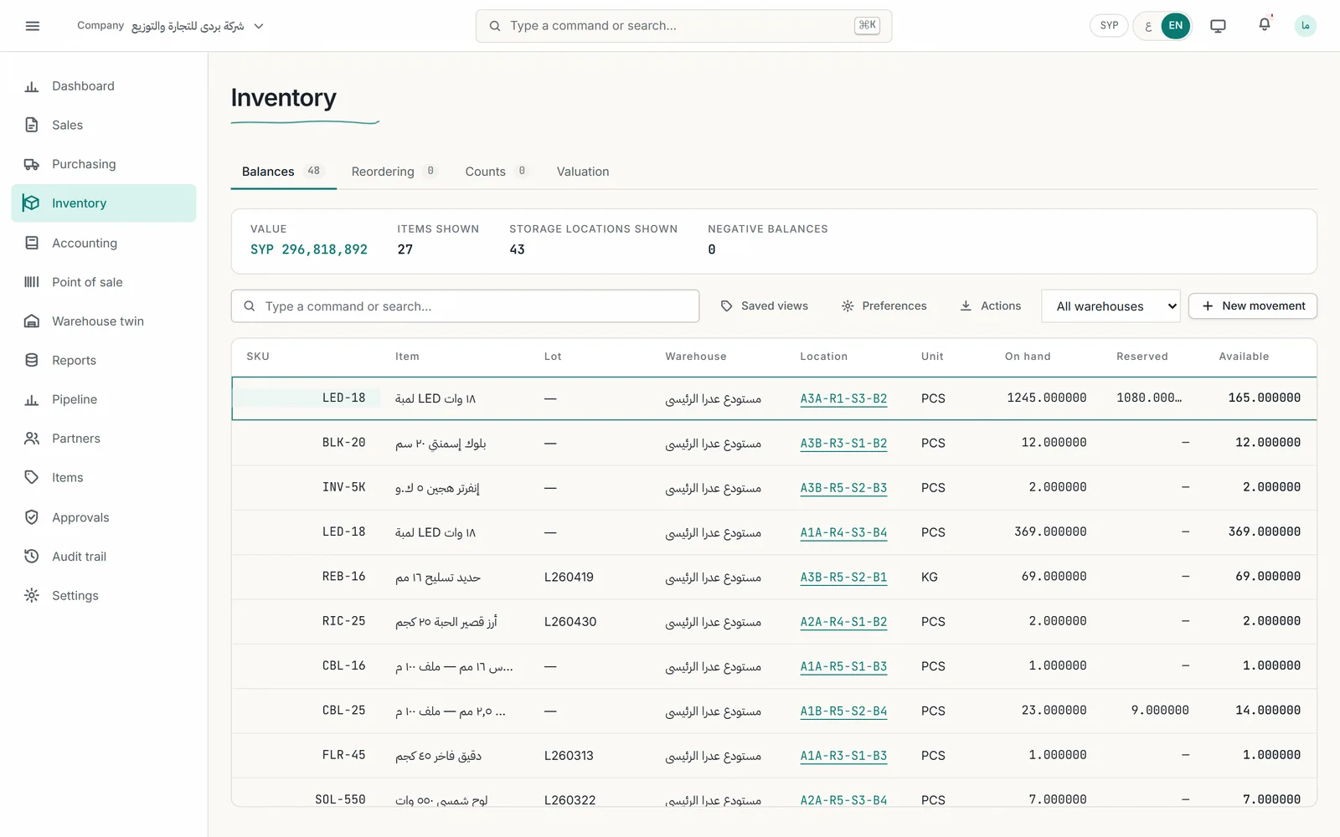This screenshot has width=1340, height=837.
Task: Switch language to Arabic ع
Action: [1148, 26]
